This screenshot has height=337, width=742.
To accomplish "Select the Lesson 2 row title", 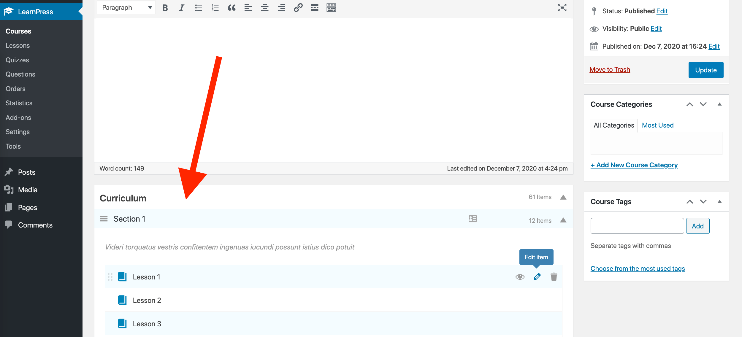I will [147, 300].
